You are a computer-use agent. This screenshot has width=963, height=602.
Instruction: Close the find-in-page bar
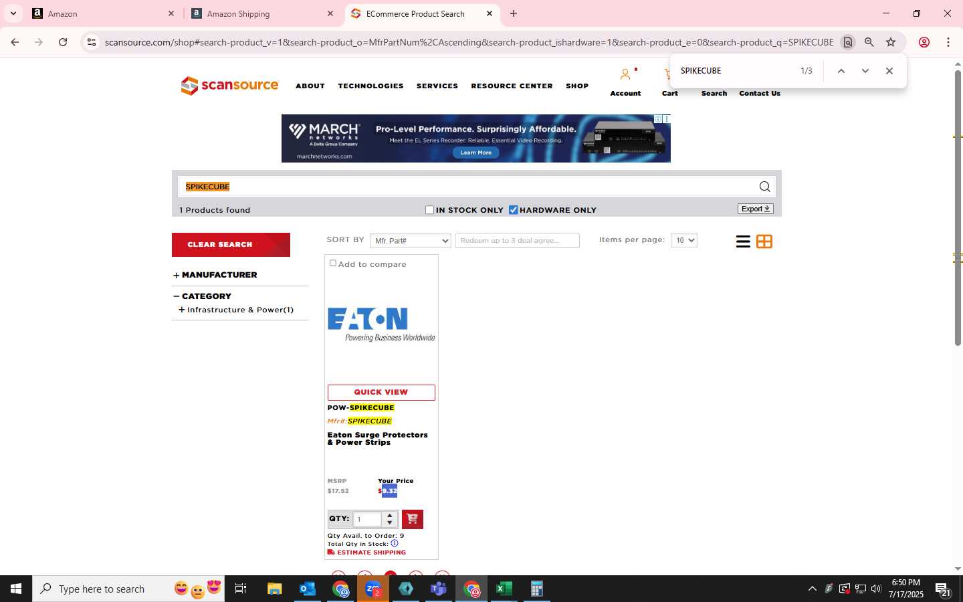coord(889,71)
